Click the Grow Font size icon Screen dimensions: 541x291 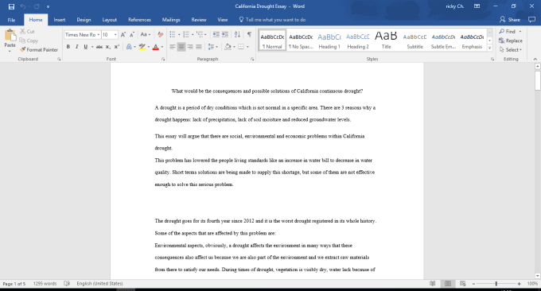coord(123,34)
